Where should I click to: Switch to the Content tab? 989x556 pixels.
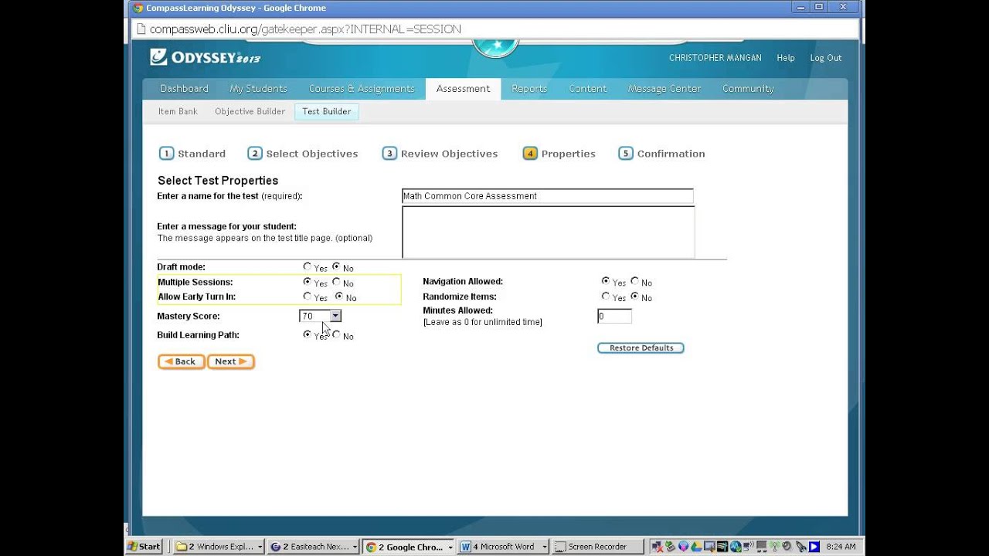point(588,89)
